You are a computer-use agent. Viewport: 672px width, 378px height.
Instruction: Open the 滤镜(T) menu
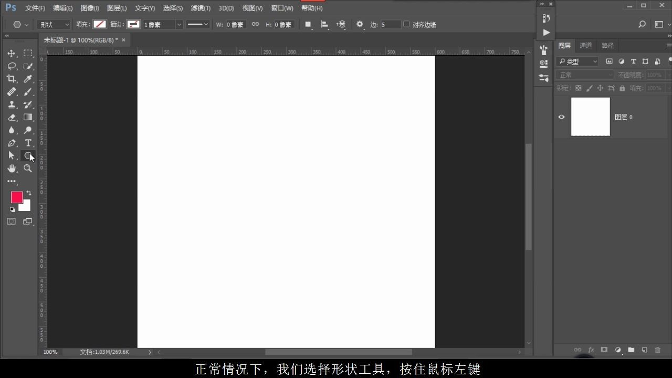pyautogui.click(x=201, y=8)
